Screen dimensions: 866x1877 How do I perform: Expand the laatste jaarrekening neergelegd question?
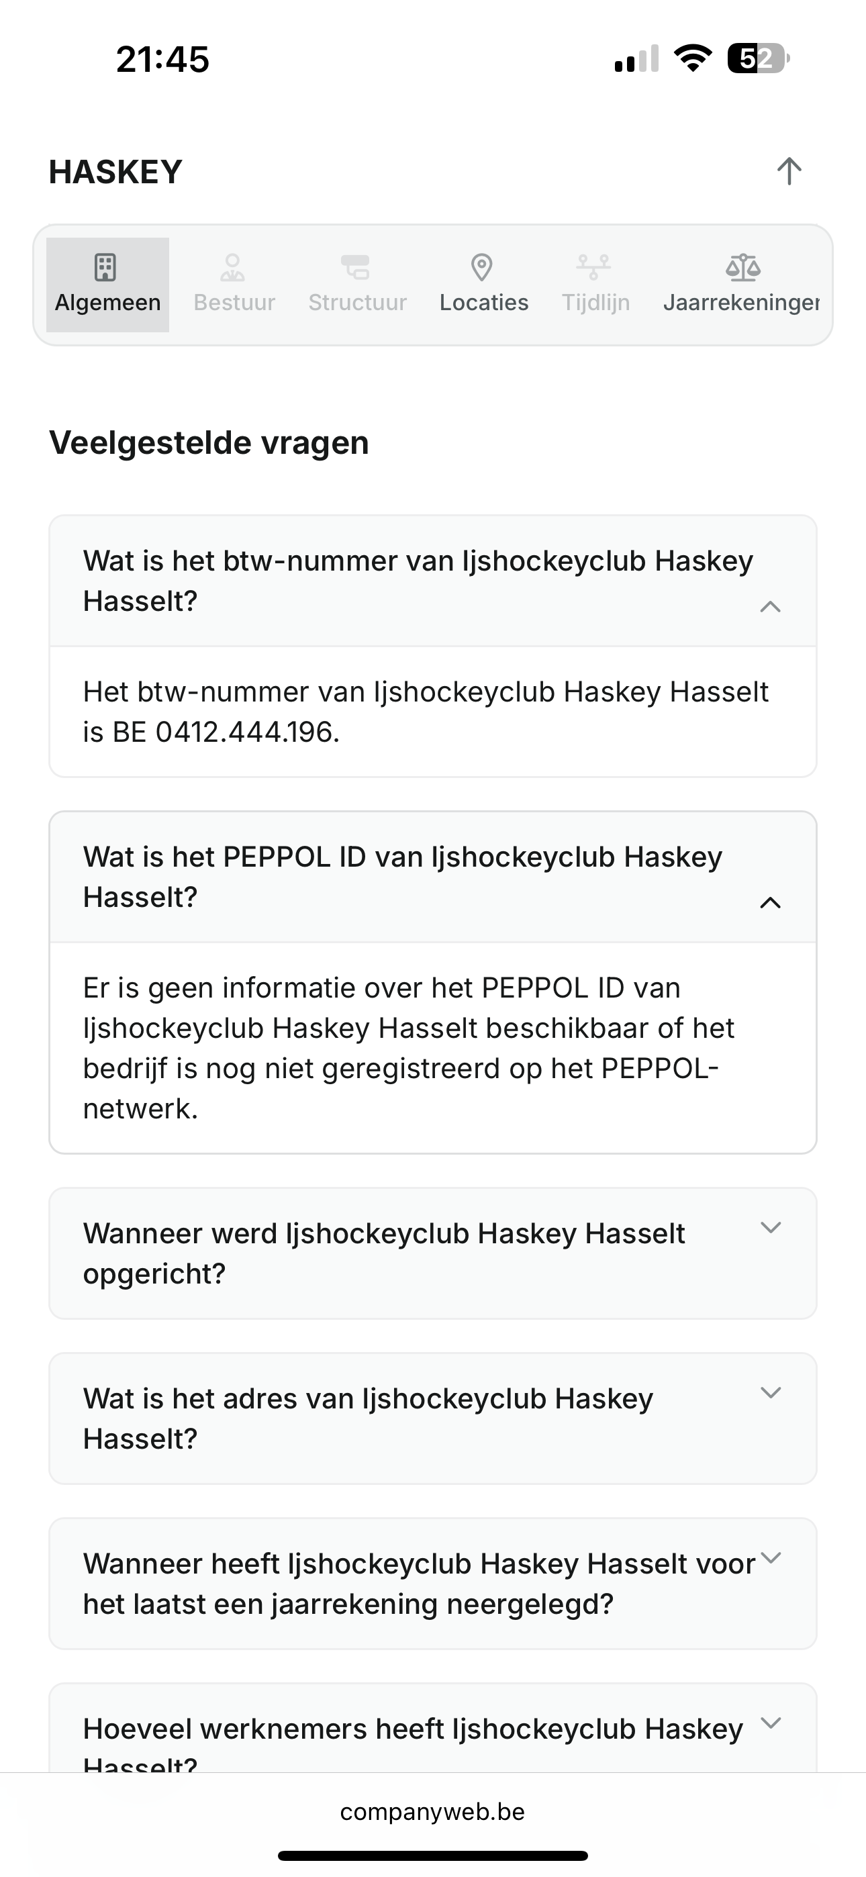pyautogui.click(x=771, y=1558)
